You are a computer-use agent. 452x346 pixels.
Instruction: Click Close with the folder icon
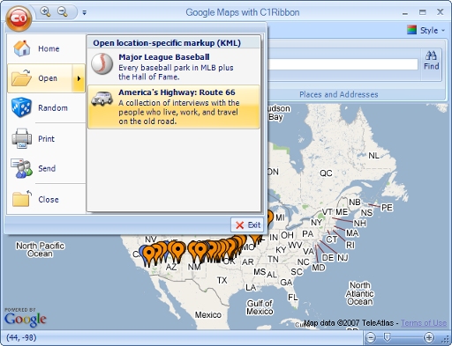[x=46, y=199]
